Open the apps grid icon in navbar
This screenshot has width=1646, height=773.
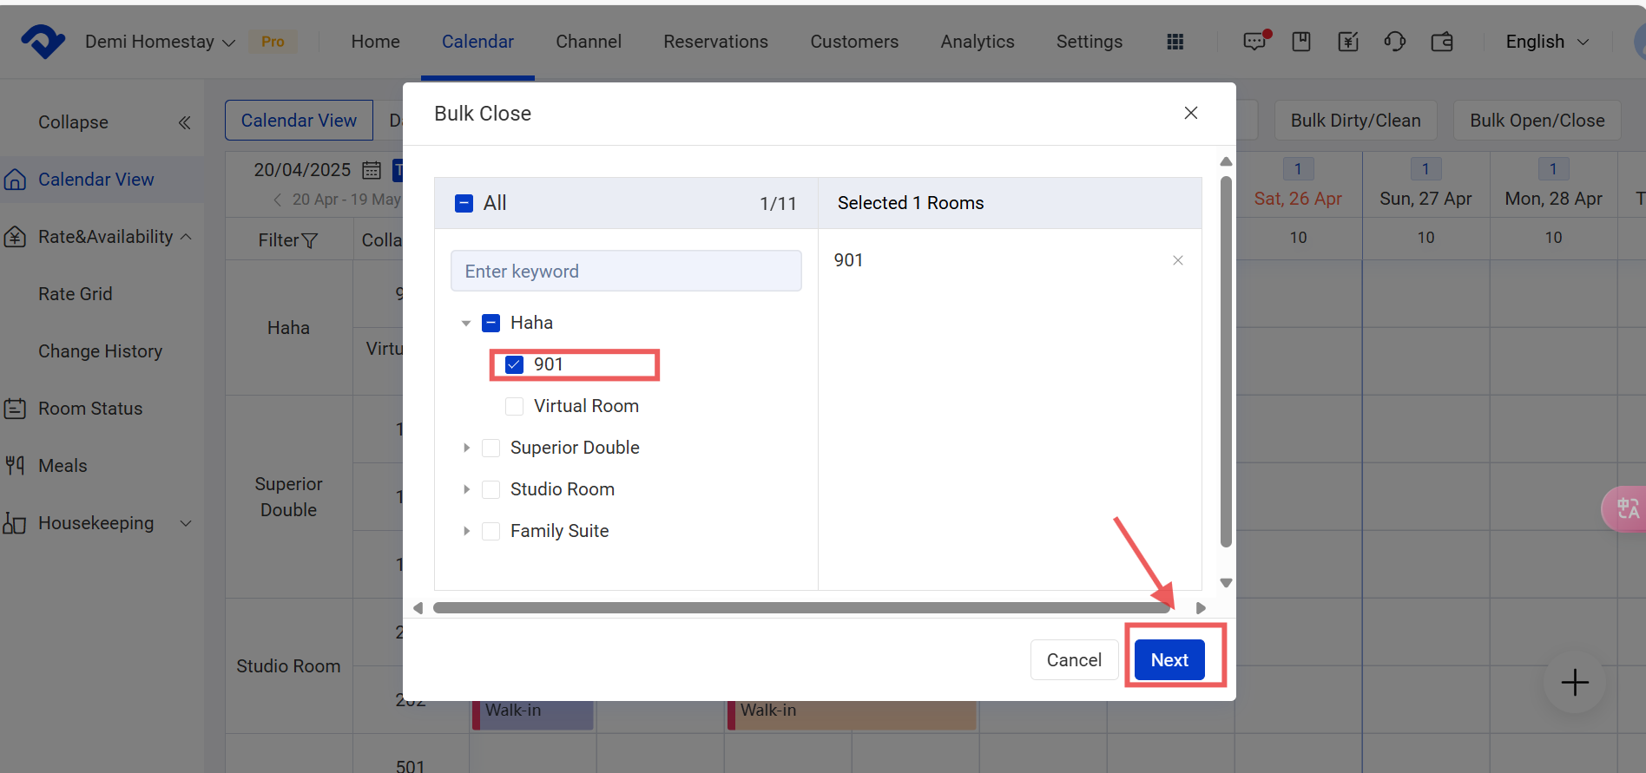[1175, 42]
